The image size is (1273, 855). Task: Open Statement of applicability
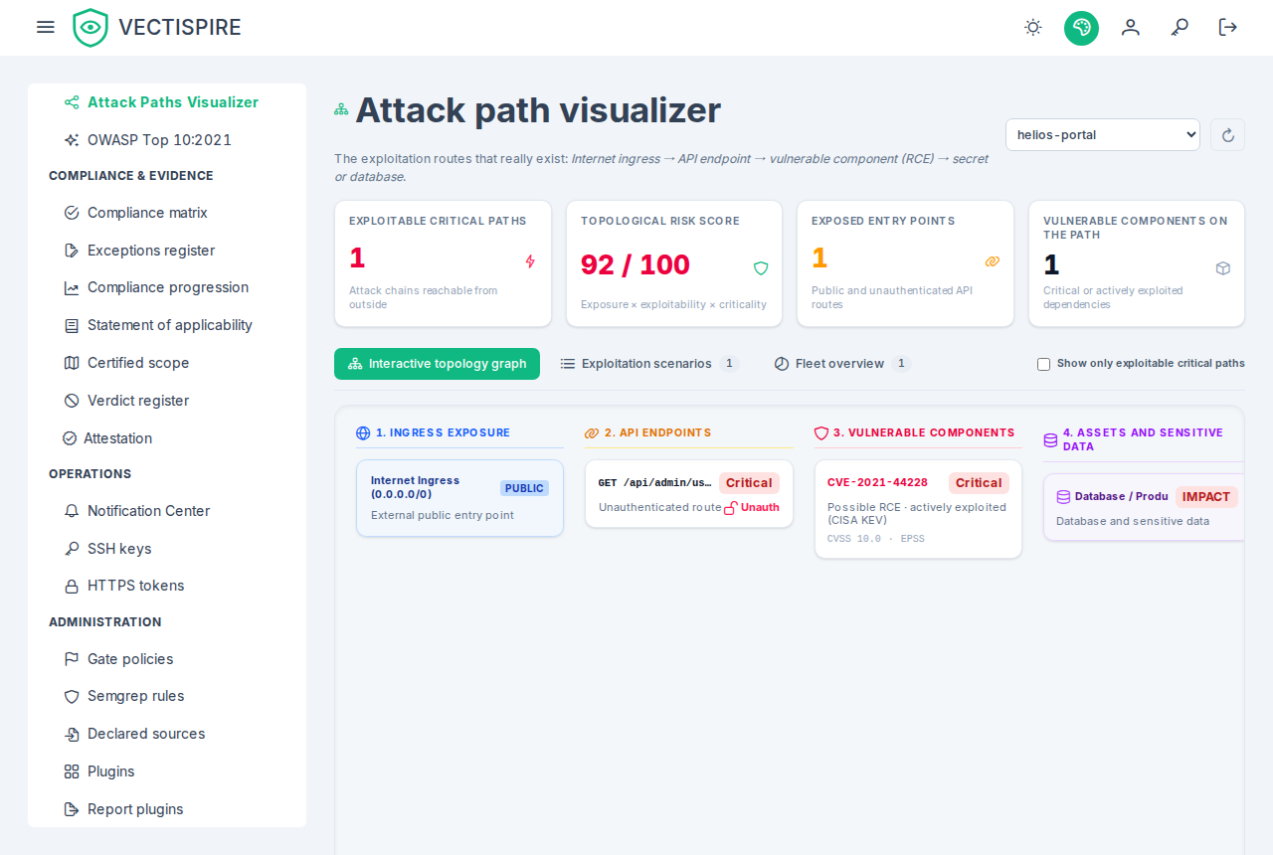[x=167, y=325]
